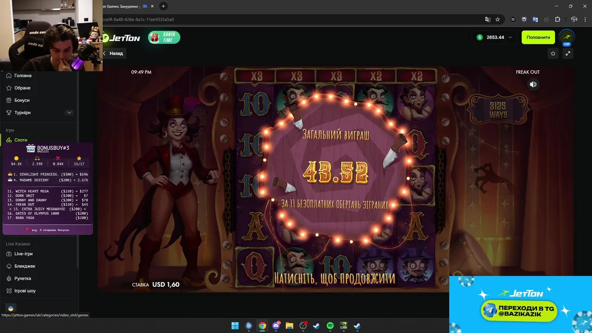Open the game in fullscreen mode
The width and height of the screenshot is (592, 333).
(568, 54)
